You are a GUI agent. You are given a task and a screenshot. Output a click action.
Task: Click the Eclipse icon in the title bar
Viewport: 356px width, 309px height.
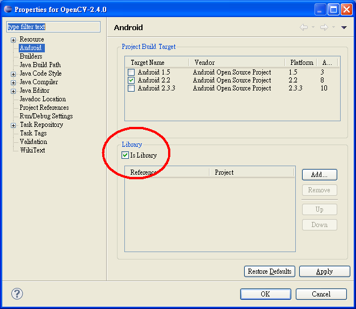tap(8, 9)
